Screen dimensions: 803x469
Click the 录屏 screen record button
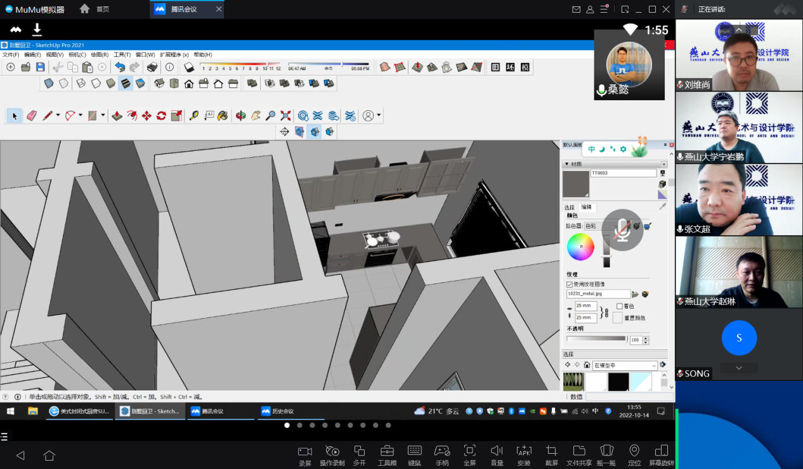point(305,455)
